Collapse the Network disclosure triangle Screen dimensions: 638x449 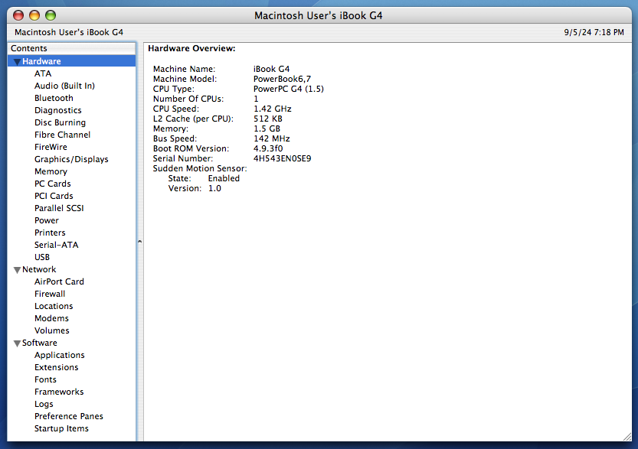pos(17,270)
